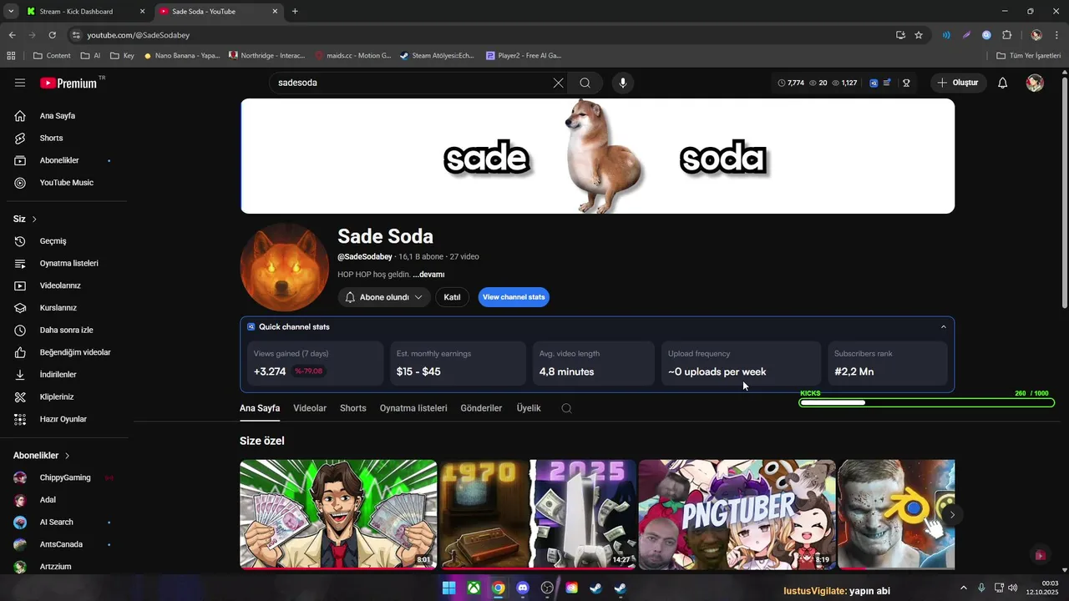Clear the sadesoda search text

click(x=558, y=83)
